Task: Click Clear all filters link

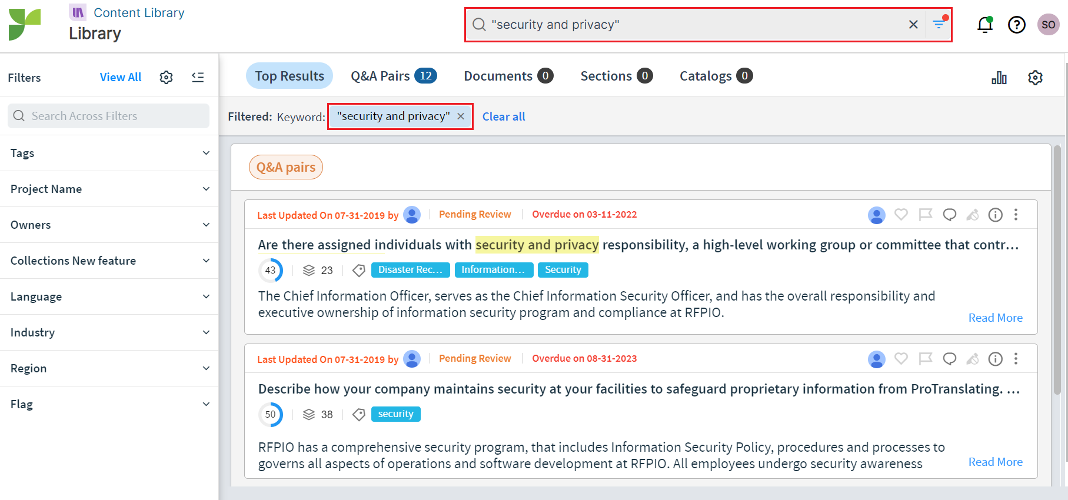Action: [x=504, y=116]
